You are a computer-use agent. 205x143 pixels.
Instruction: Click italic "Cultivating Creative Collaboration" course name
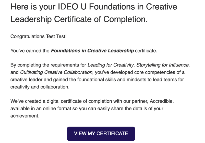pos(57,72)
